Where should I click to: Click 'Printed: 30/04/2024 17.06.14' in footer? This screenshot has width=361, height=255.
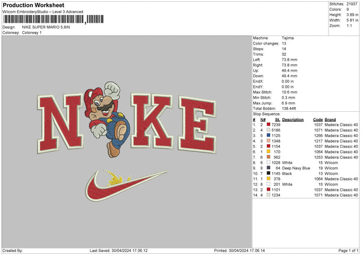pyautogui.click(x=239, y=250)
